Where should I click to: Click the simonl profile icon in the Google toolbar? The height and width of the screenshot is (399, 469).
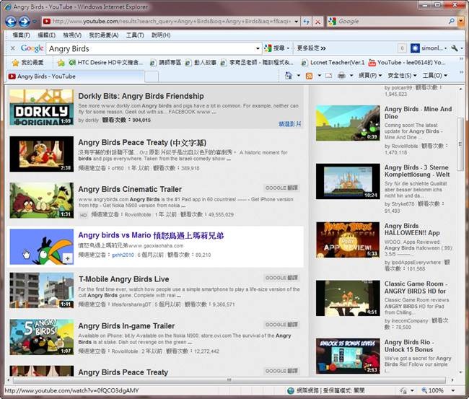[415, 48]
